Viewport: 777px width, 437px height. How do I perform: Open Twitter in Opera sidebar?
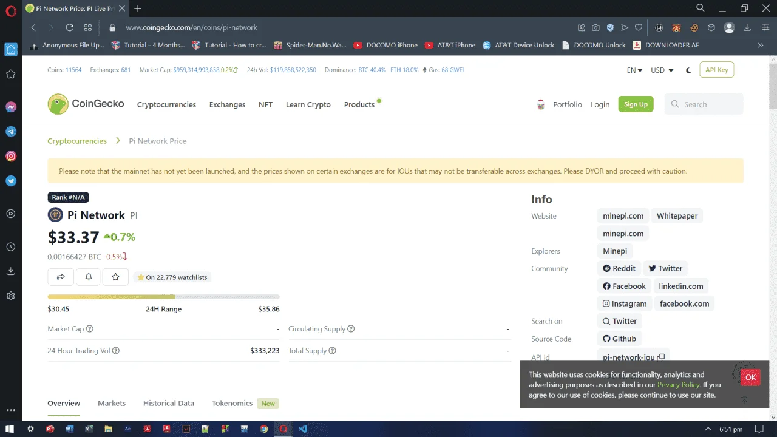pos(10,181)
